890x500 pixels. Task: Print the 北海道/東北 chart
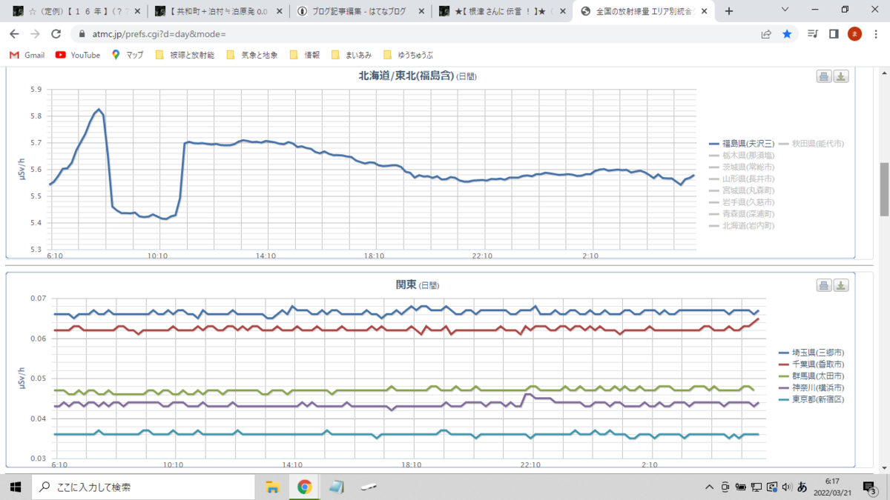pos(824,76)
